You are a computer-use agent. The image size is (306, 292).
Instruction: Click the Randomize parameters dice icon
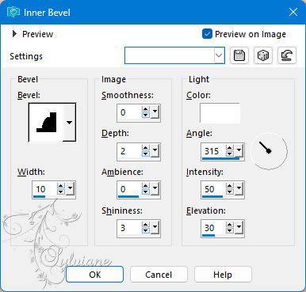point(263,55)
